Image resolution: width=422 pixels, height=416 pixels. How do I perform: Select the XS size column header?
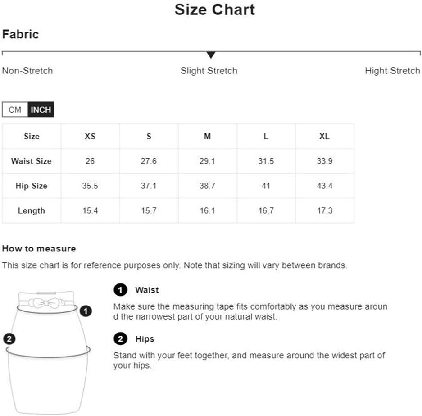[90, 136]
